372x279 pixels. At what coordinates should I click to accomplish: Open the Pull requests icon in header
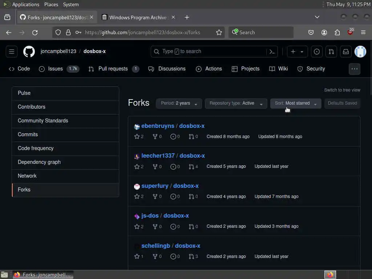point(331,52)
